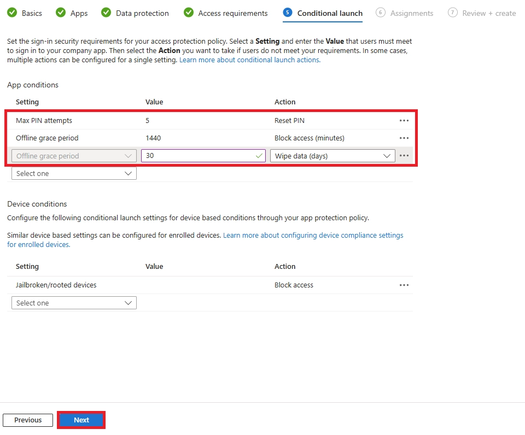
Task: Click the Basics green checkmark icon
Action: [x=12, y=13]
